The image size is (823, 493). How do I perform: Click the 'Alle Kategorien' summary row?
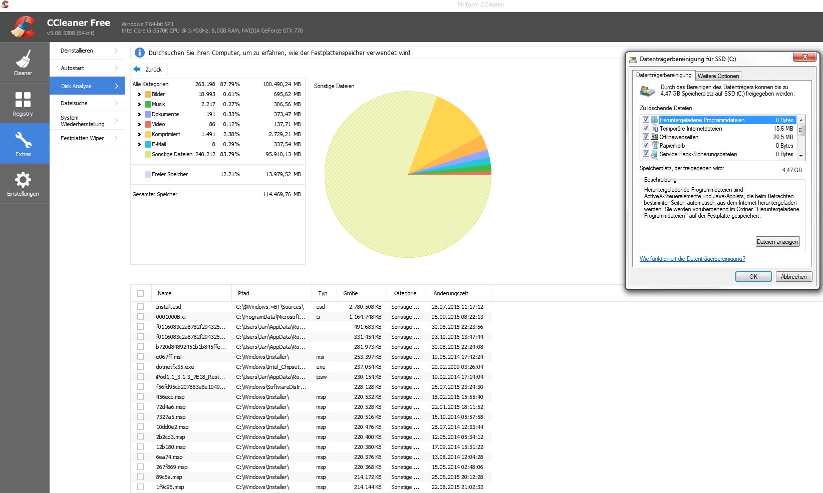point(217,84)
